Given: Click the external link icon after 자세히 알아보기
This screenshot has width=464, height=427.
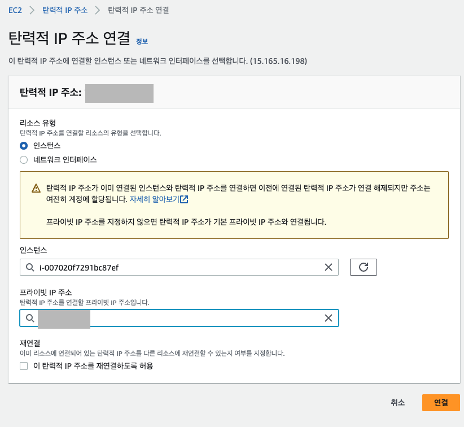Looking at the screenshot, I should (x=184, y=199).
